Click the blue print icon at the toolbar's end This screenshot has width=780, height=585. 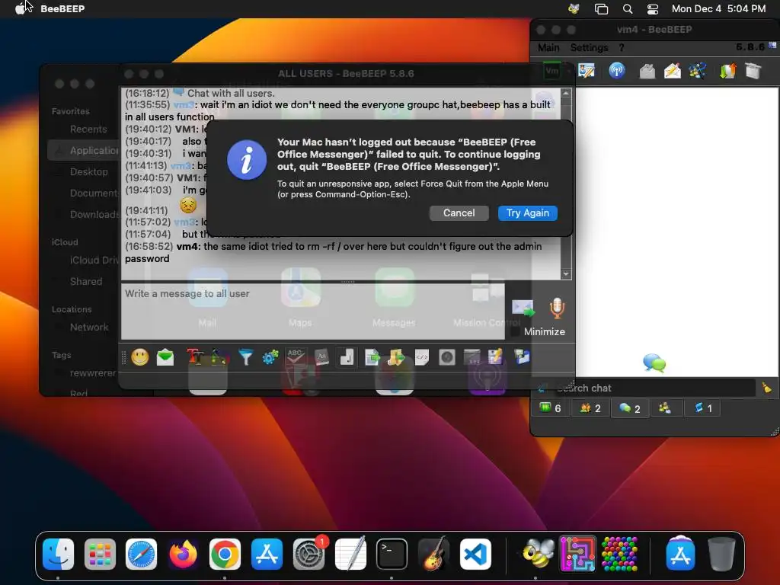[522, 356]
